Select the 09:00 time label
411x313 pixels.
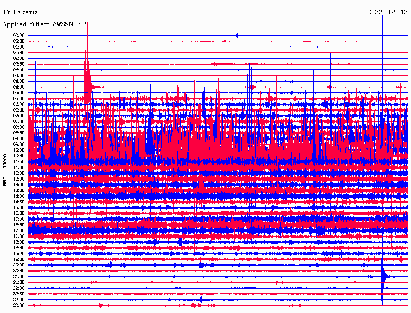19,139
